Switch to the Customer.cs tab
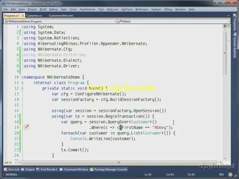The width and height of the screenshot is (239, 179). pos(34,15)
